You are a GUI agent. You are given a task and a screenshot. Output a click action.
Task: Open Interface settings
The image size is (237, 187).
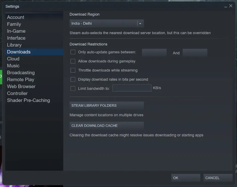pos(16,38)
